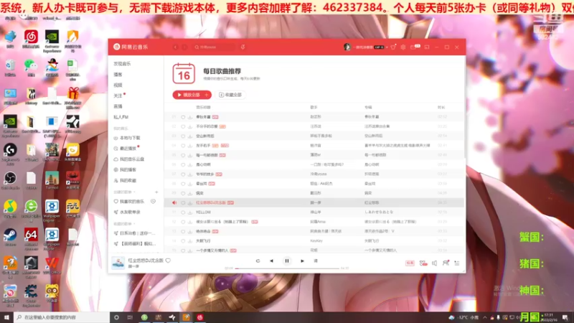
Task: Like the song 每一句都很甜 with its heart
Action: click(x=183, y=155)
